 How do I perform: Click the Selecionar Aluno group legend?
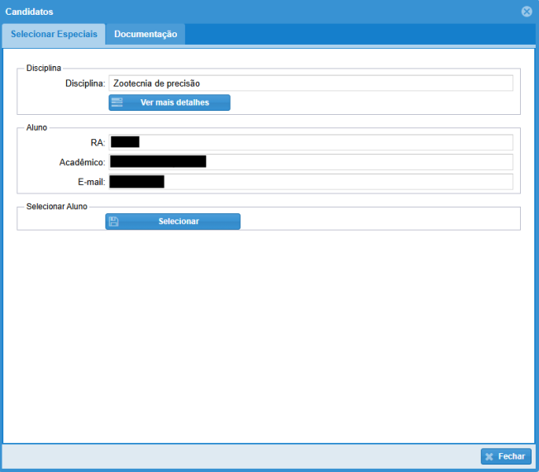[x=57, y=207]
